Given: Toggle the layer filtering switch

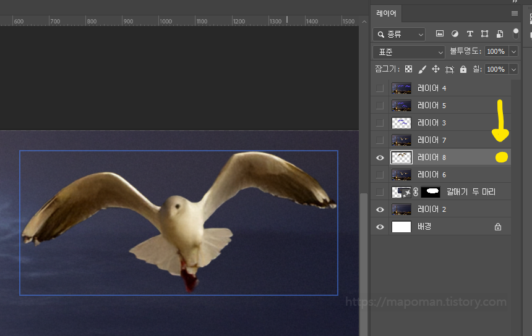Looking at the screenshot, I should 516,33.
